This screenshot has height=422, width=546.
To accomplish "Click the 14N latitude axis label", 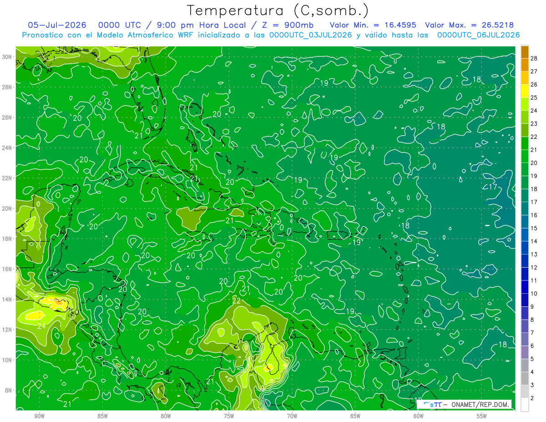I will click(7, 300).
